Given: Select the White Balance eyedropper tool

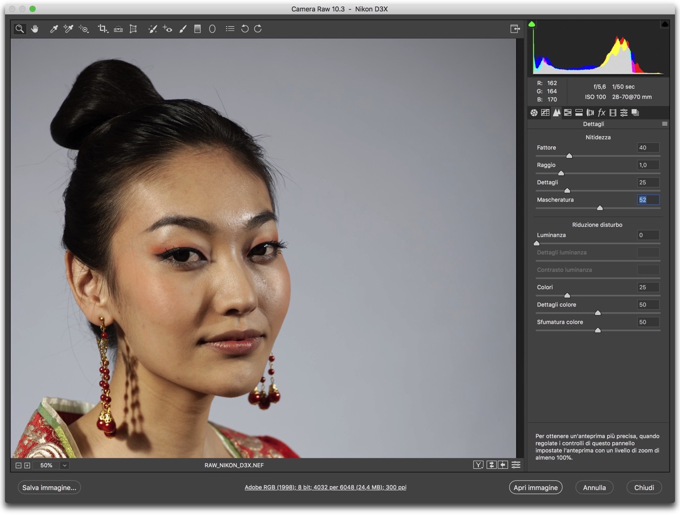Looking at the screenshot, I should [x=53, y=29].
